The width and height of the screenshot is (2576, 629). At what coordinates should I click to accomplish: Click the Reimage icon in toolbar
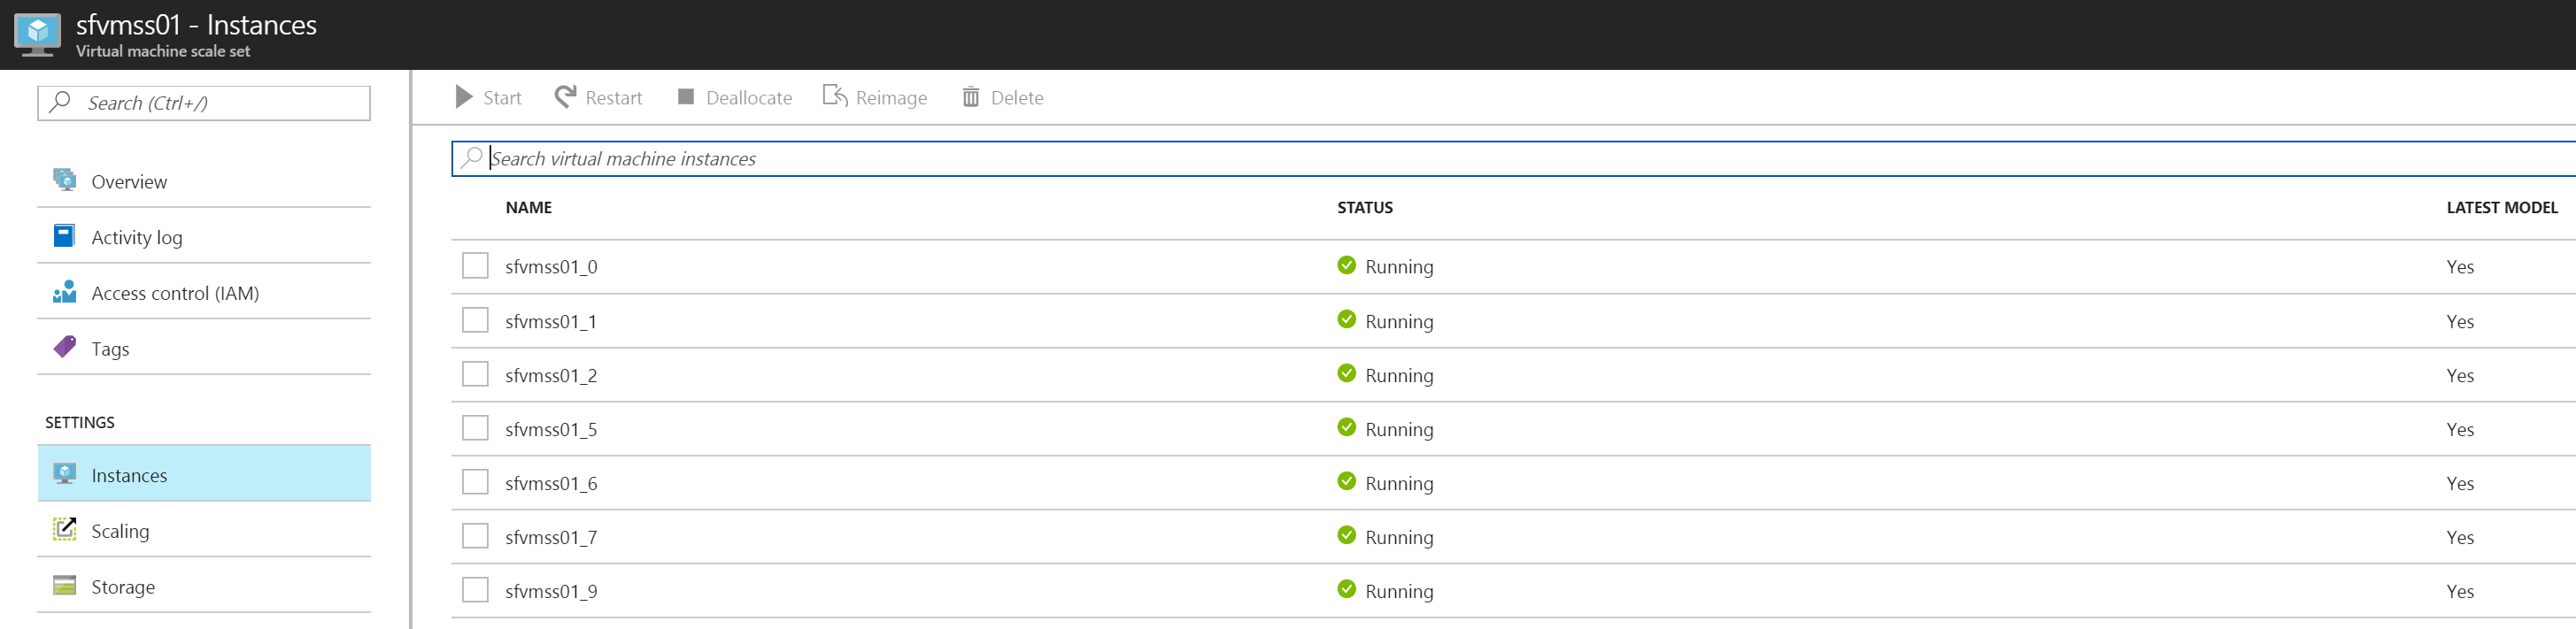point(835,96)
